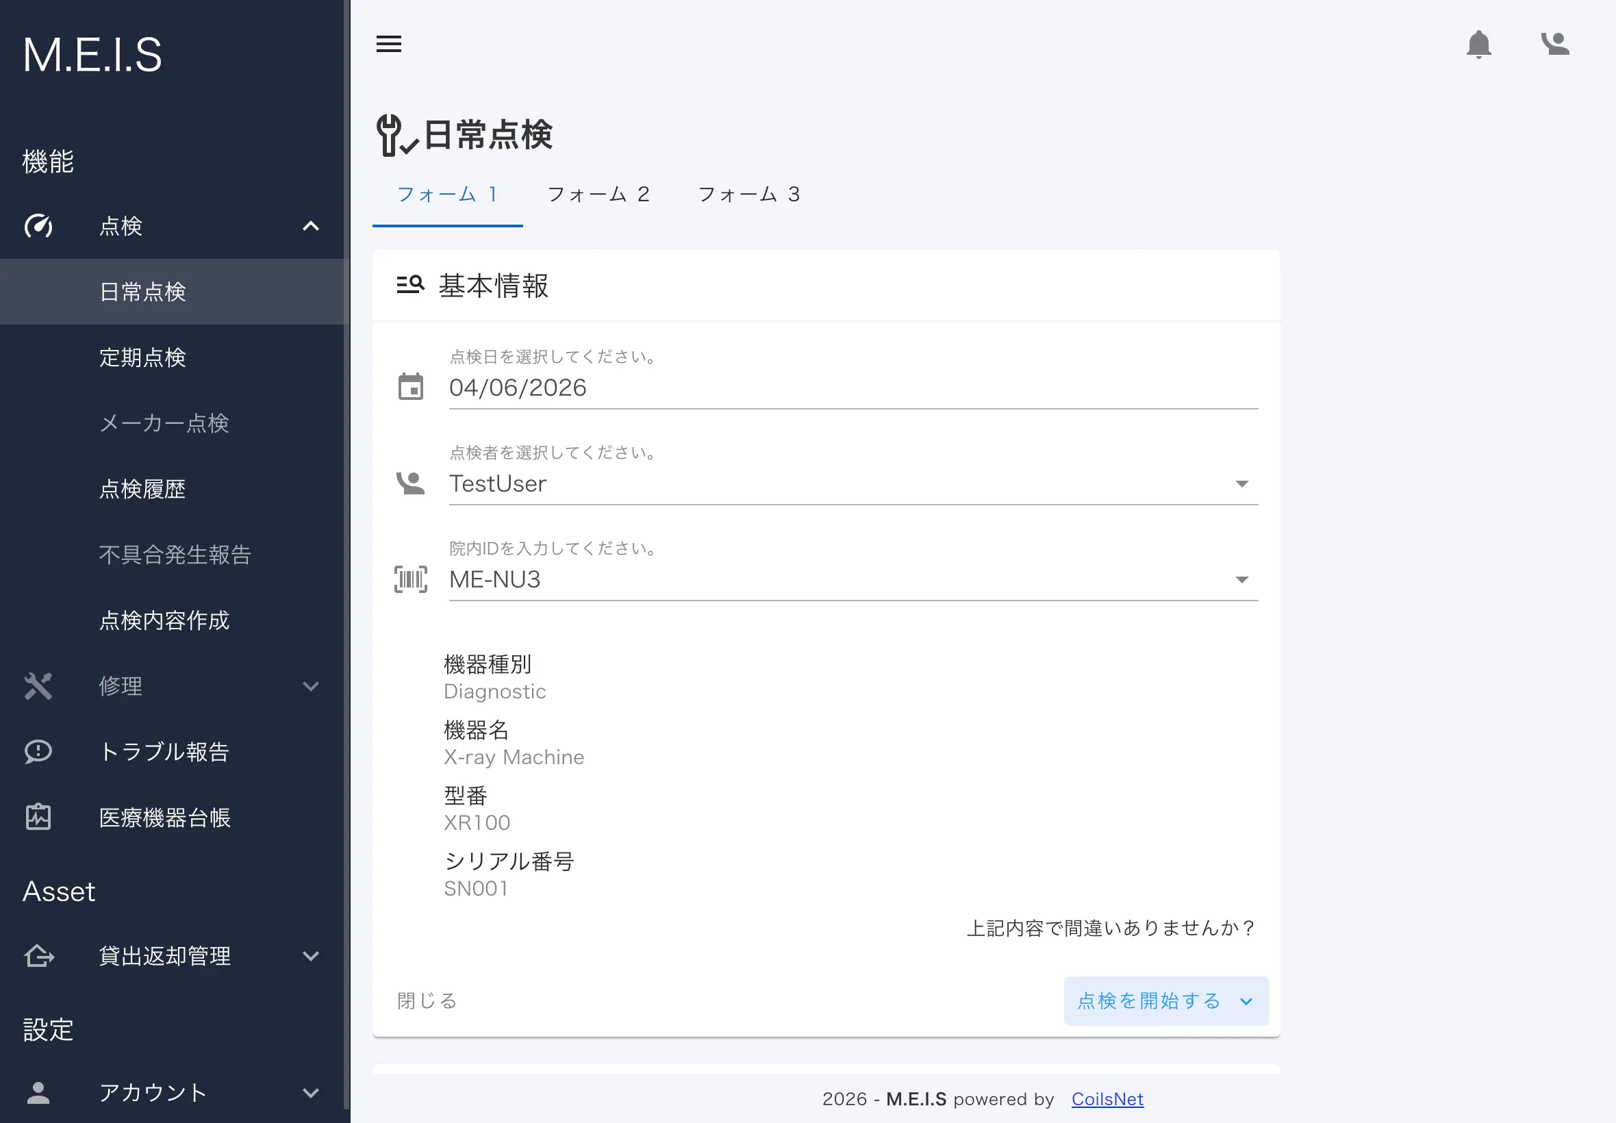Expand the 修理 sidebar section

(310, 686)
